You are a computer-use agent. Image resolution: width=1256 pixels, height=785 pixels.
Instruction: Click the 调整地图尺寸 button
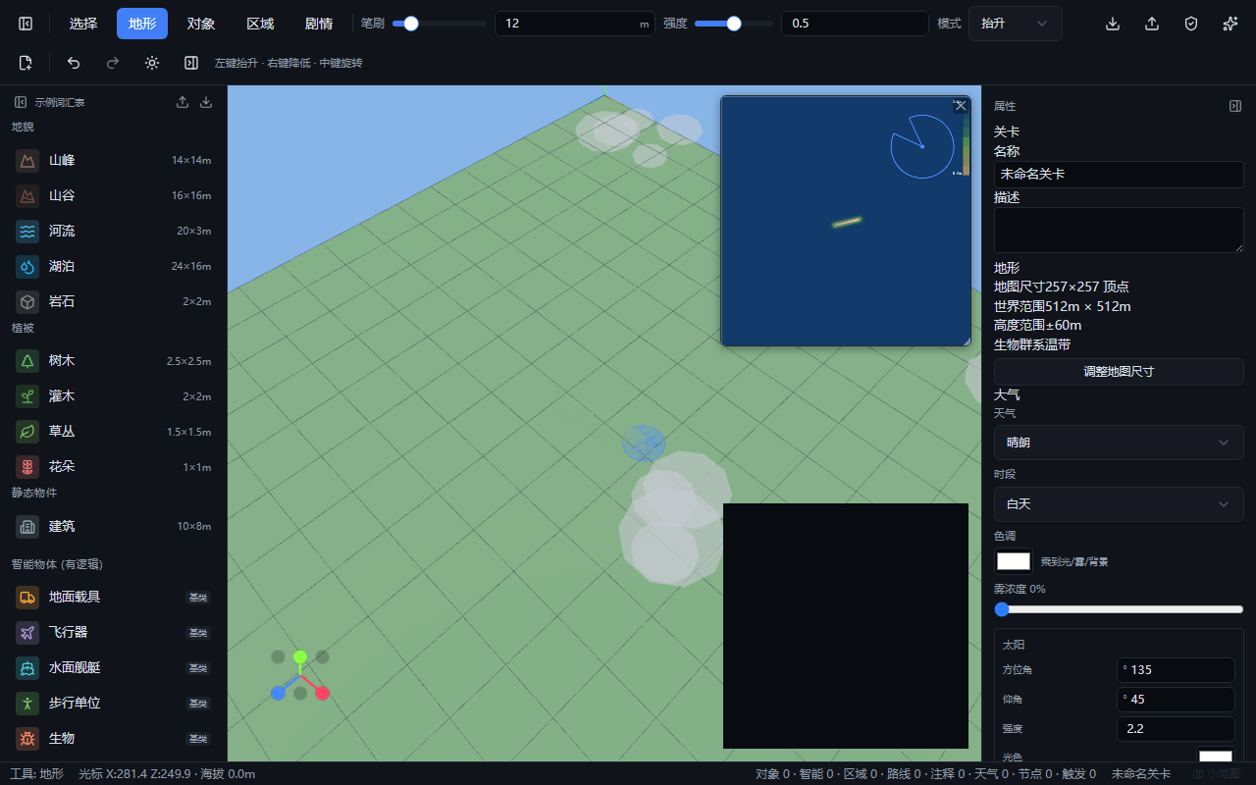coord(1119,372)
